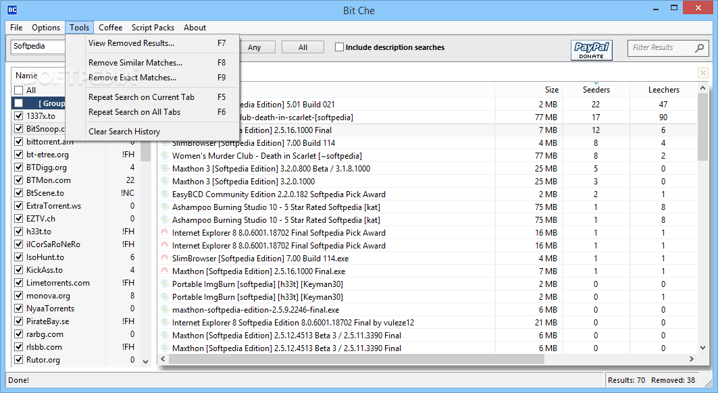This screenshot has width=718, height=393.
Task: Click results vertical scrollbar down arrow
Action: [703, 348]
